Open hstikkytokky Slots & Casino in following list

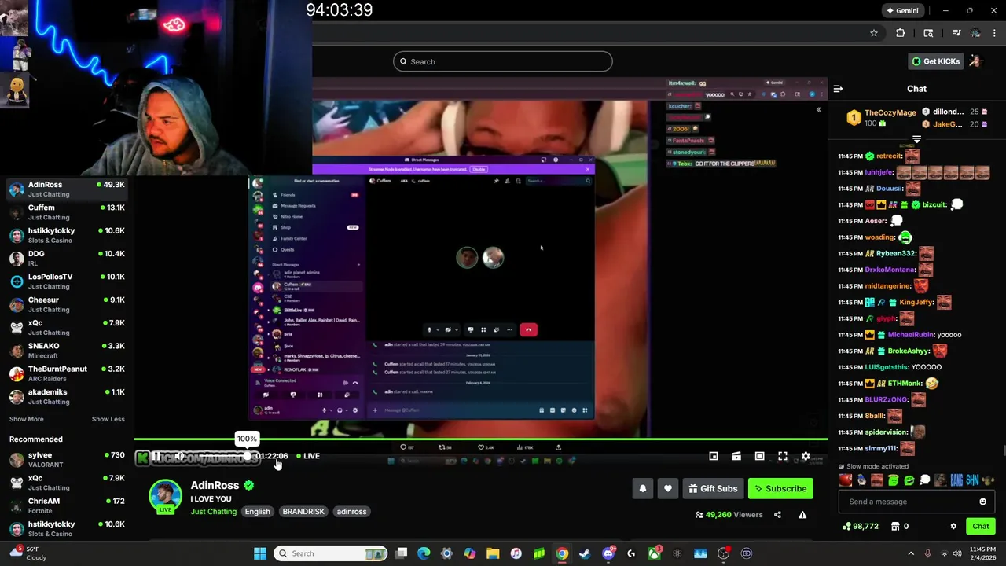pos(67,235)
